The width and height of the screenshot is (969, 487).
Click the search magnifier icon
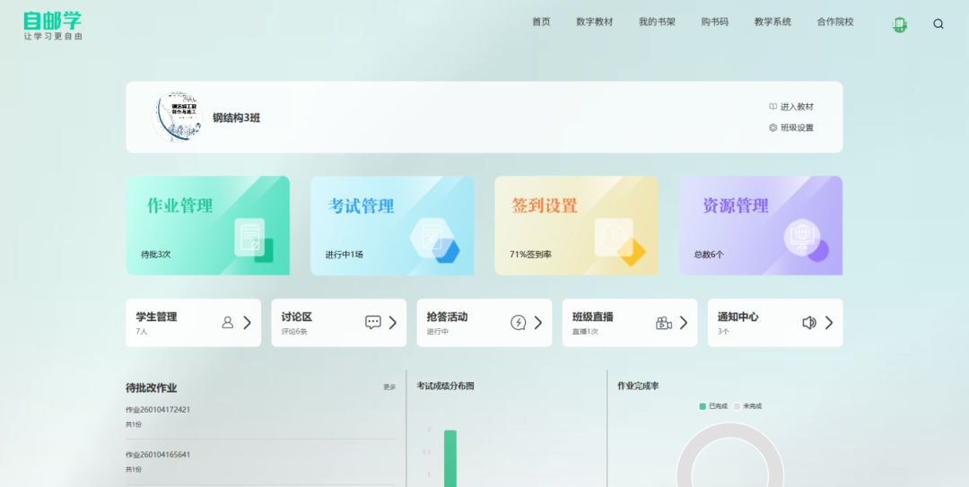(x=938, y=24)
